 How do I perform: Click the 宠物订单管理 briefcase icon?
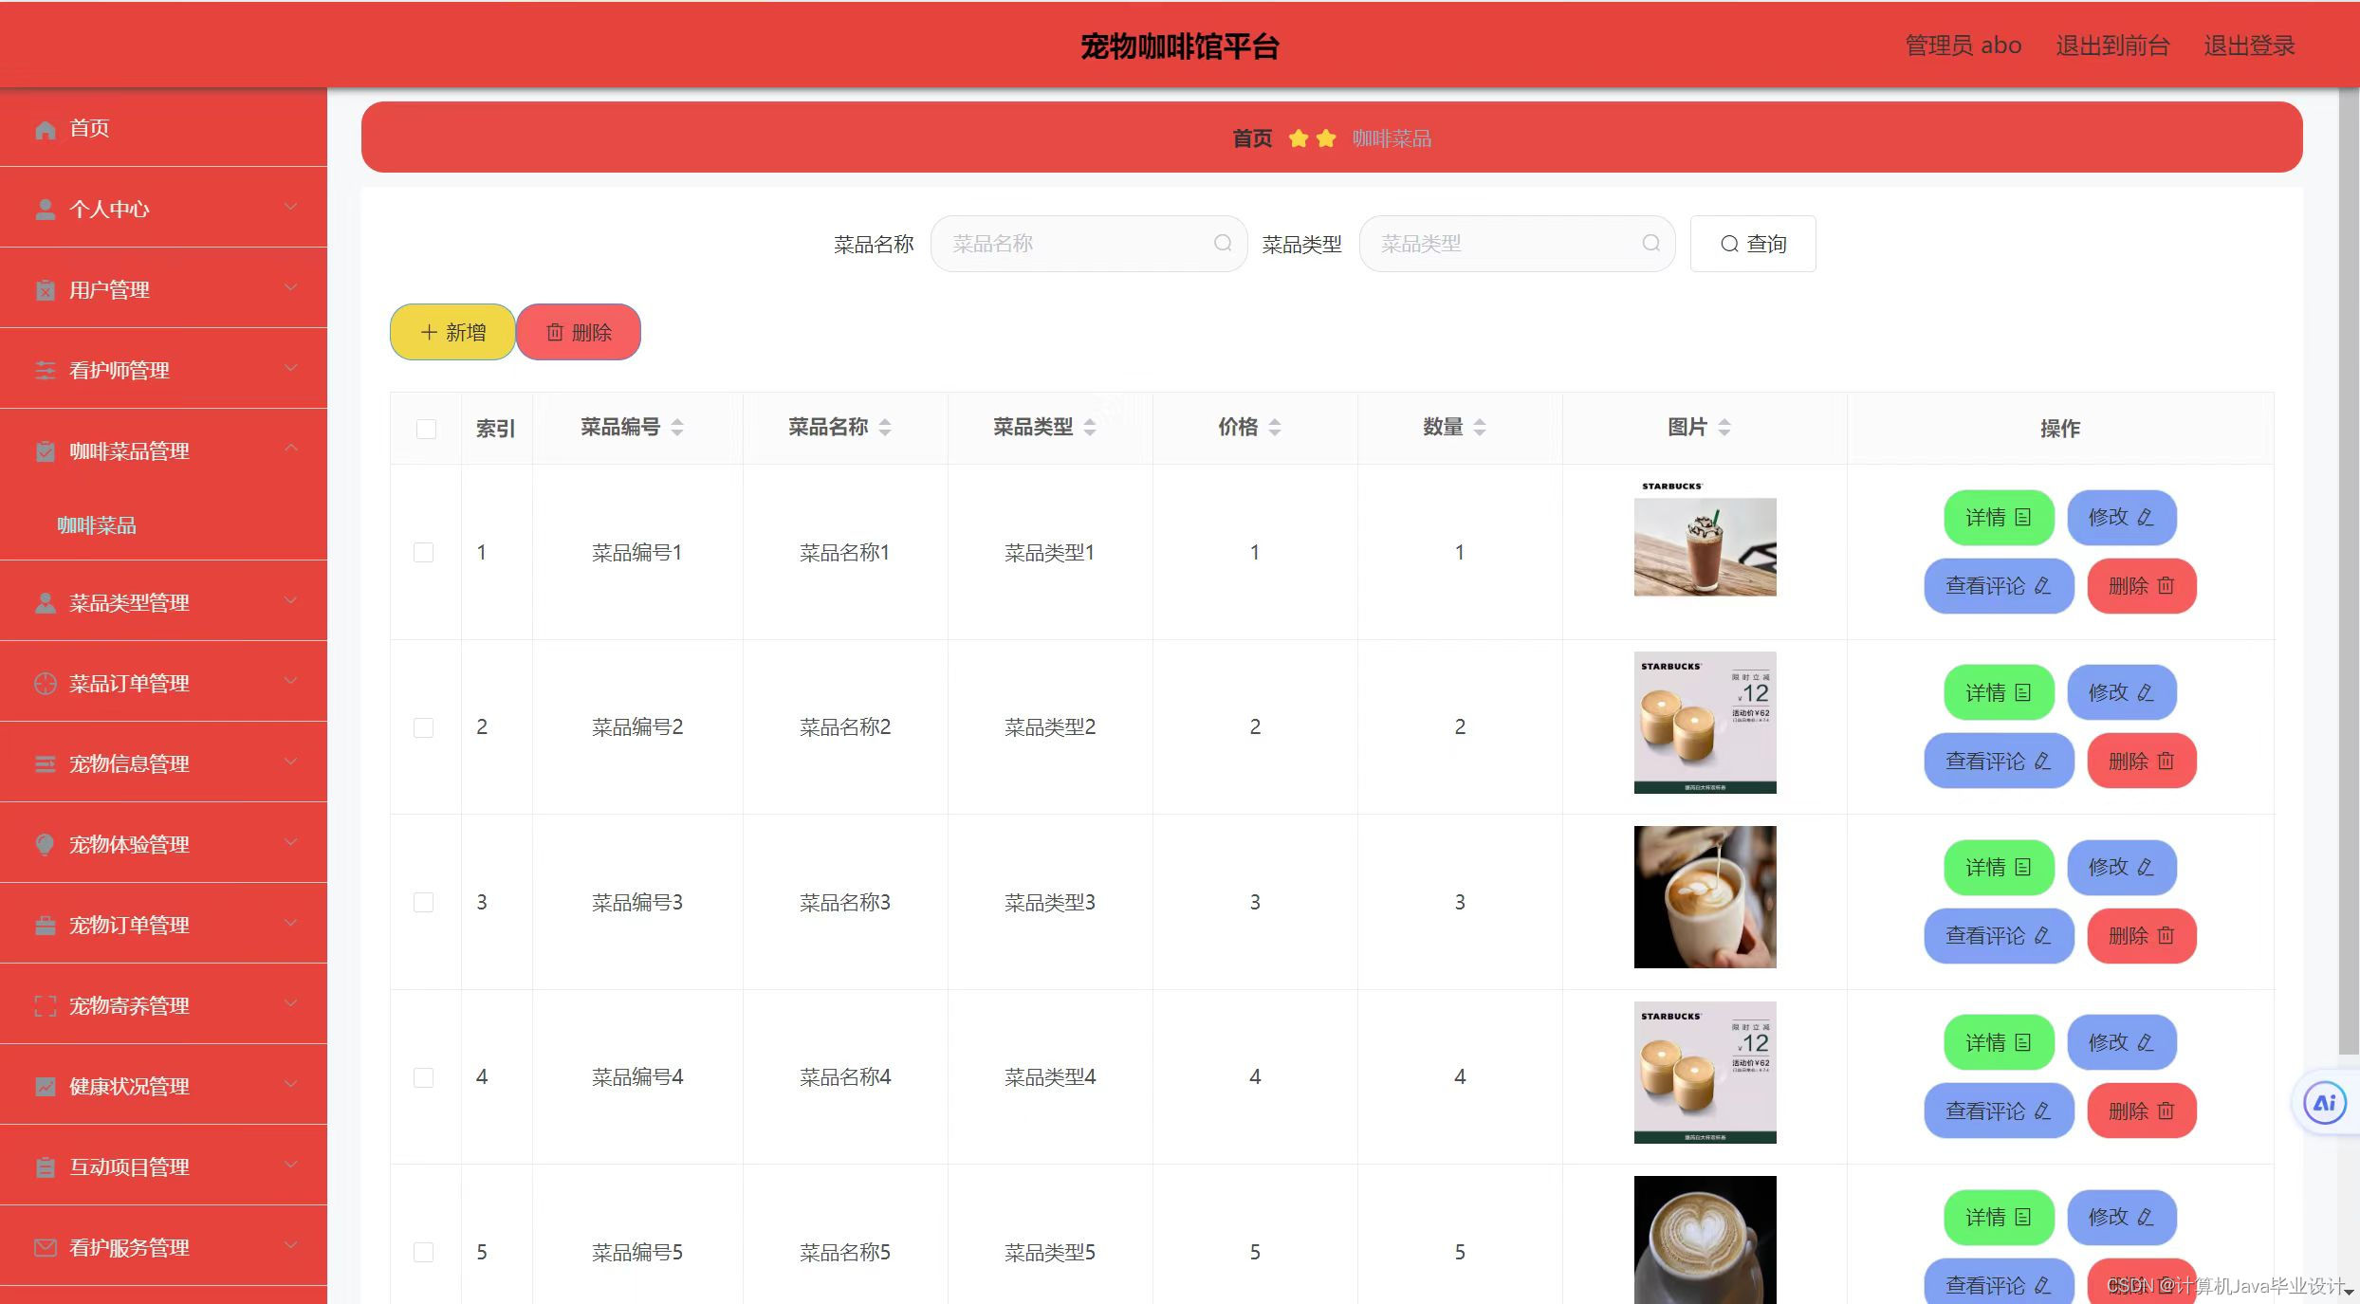tap(45, 925)
